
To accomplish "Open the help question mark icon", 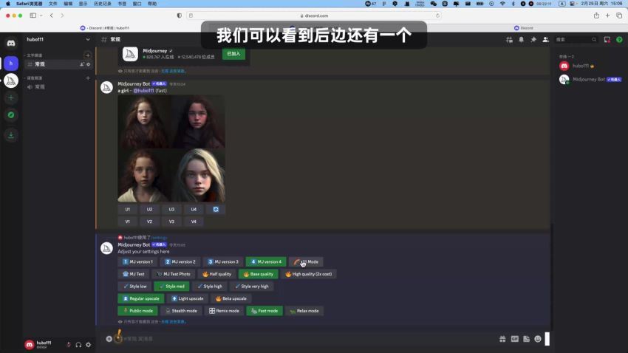I will [619, 40].
